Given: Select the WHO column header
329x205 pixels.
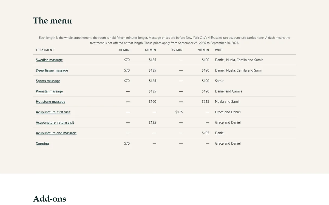Looking at the screenshot, I should [219, 50].
